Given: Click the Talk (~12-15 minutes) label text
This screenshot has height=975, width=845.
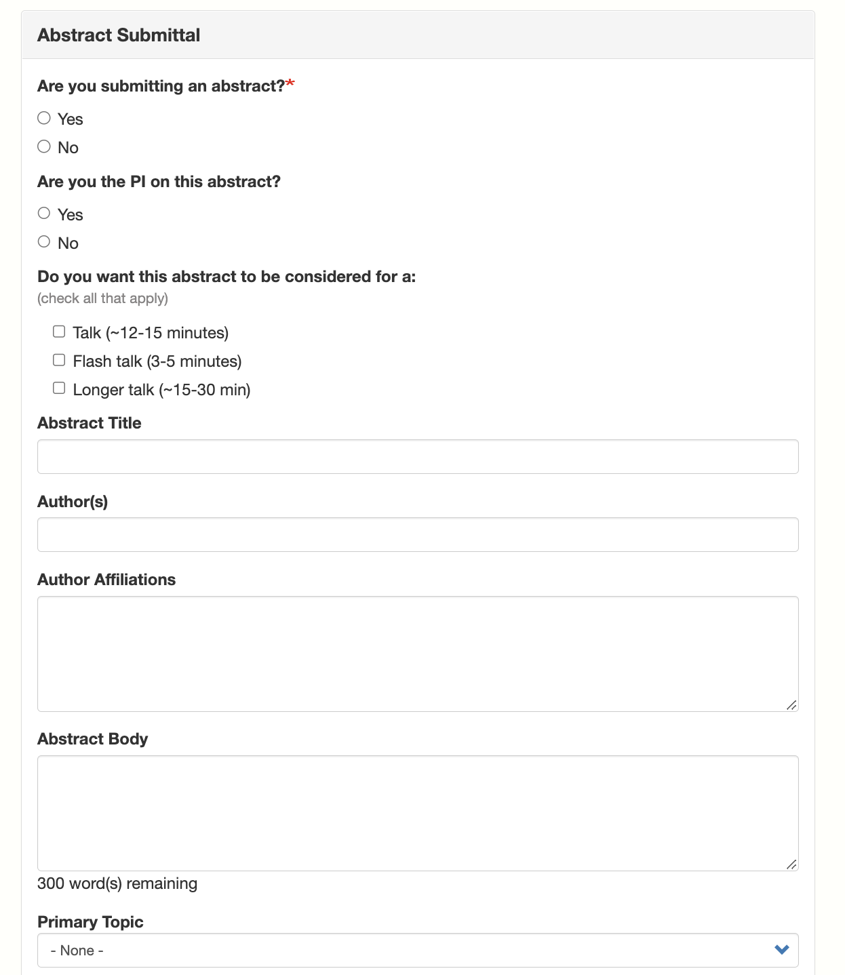Looking at the screenshot, I should (151, 333).
